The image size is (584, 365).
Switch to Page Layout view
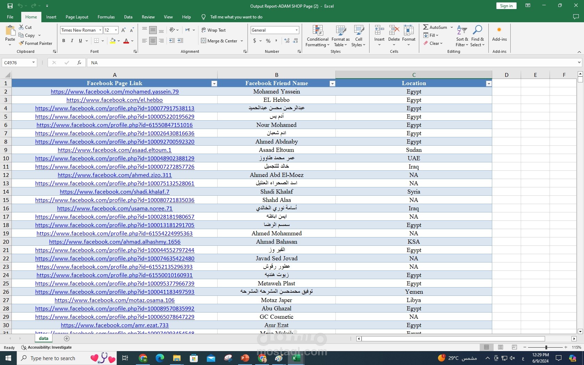click(501, 347)
